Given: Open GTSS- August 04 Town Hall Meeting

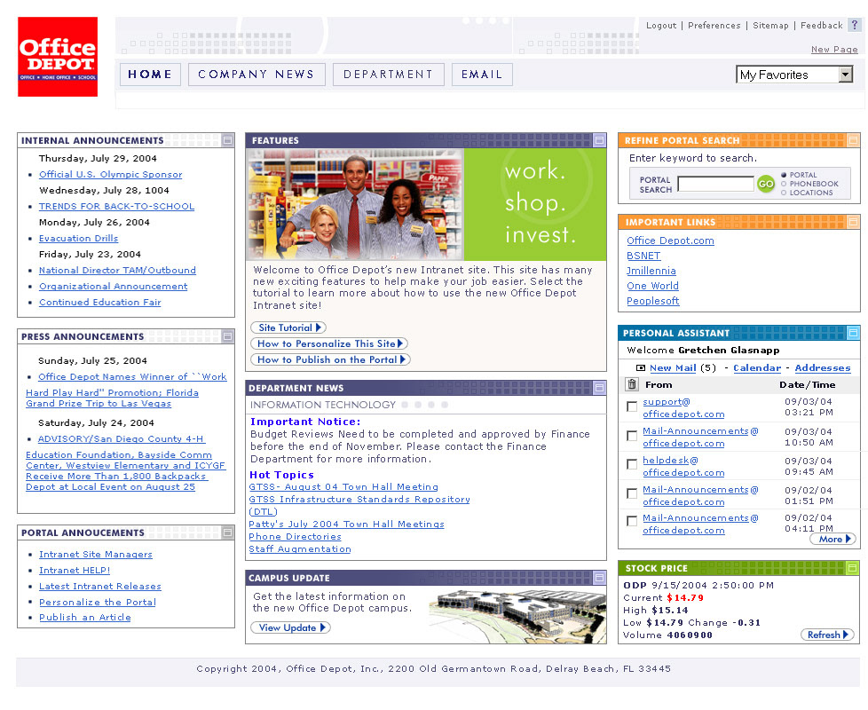Looking at the screenshot, I should click(343, 486).
